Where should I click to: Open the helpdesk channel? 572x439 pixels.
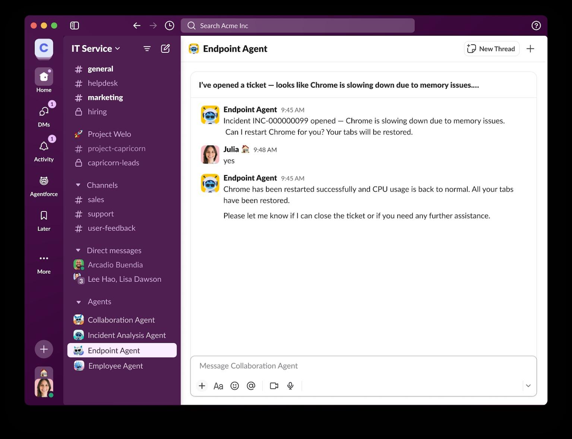[x=102, y=83]
